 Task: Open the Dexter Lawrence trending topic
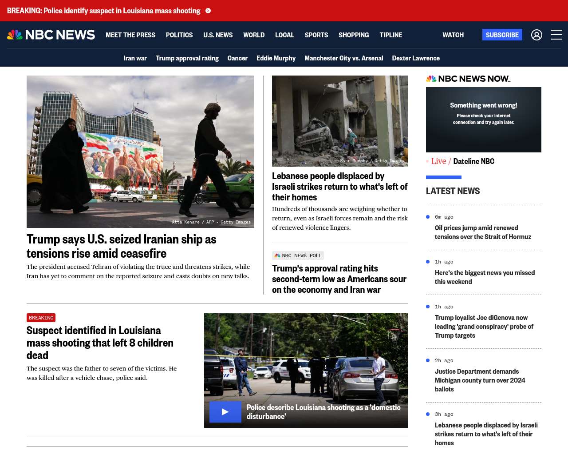click(416, 58)
